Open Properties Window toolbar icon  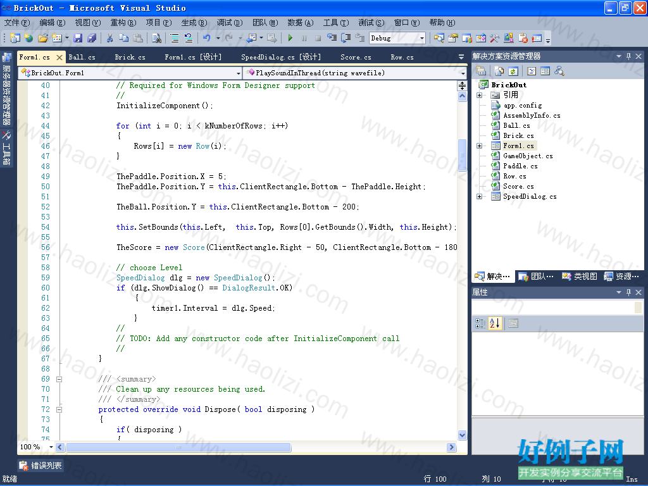[453, 38]
